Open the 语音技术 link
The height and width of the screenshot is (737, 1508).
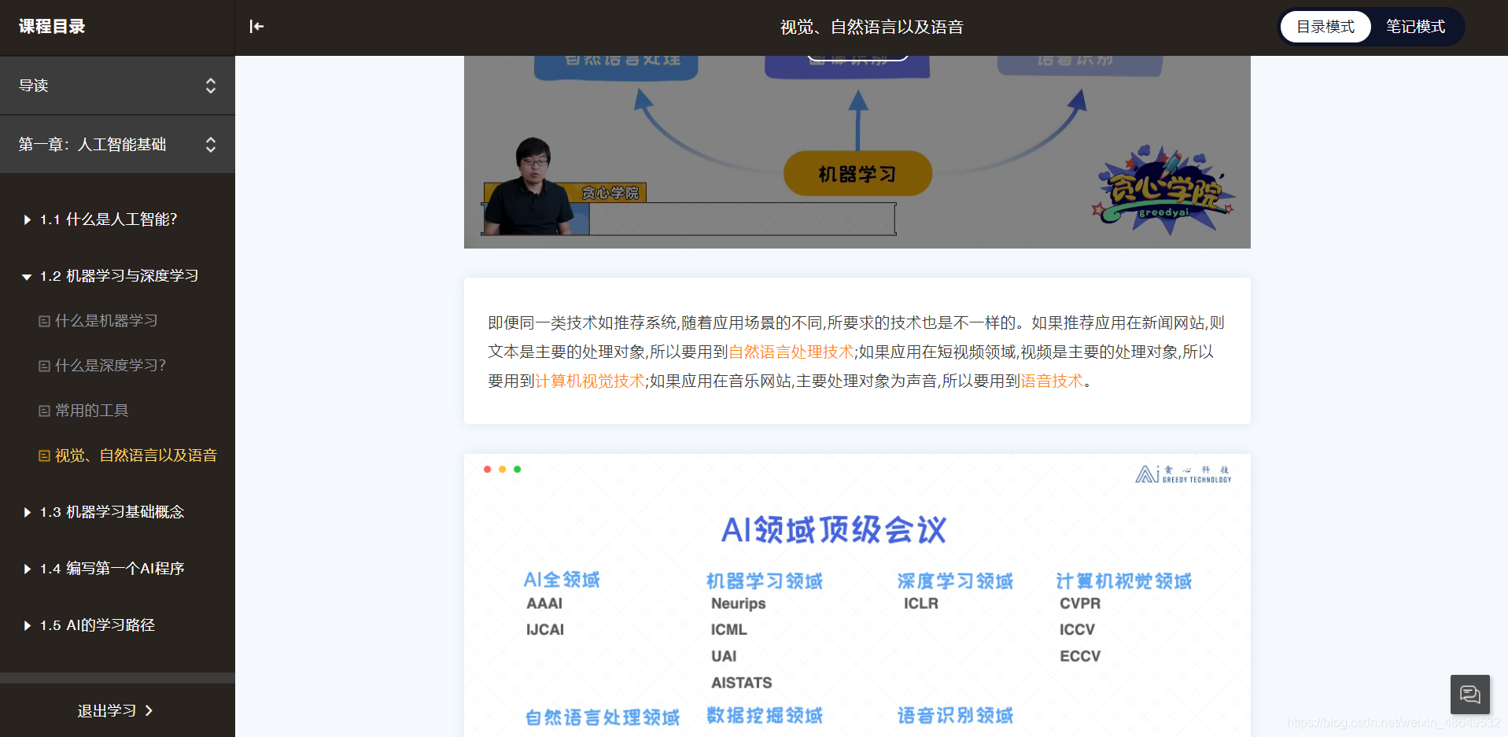pos(1052,382)
